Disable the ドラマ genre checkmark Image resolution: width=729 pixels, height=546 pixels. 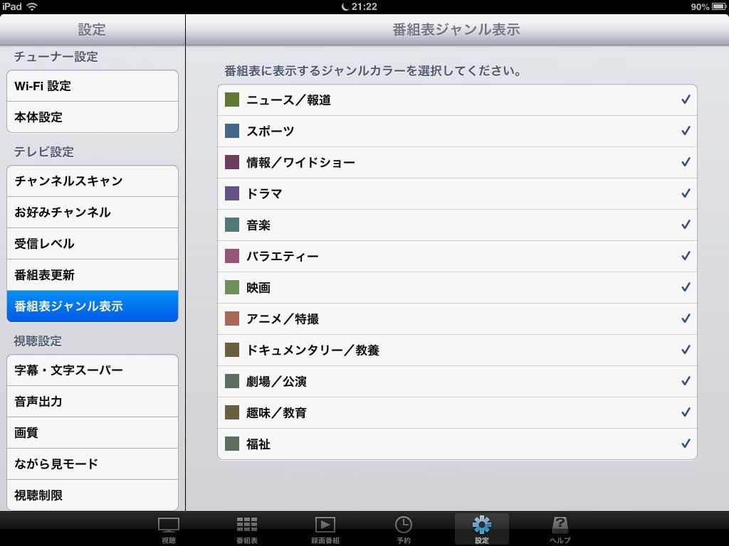(686, 194)
